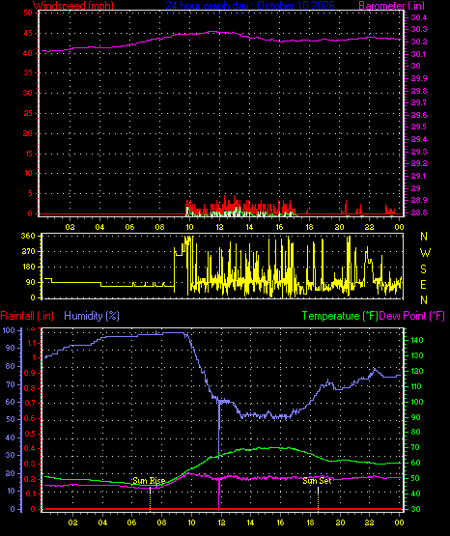Viewport: 450px width, 536px height.
Task: Click 360 on the wind direction axis
Action: [x=28, y=237]
